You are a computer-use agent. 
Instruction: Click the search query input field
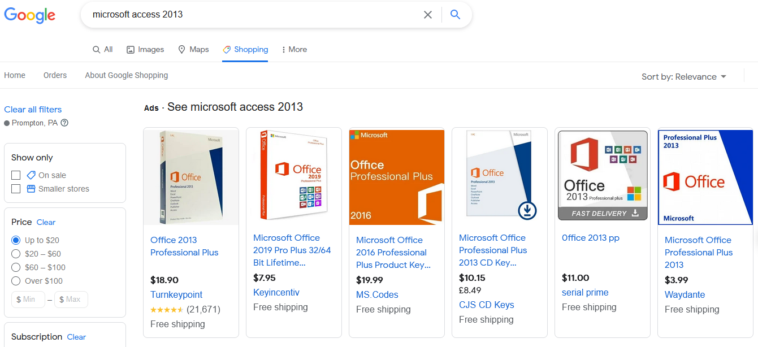tap(254, 15)
